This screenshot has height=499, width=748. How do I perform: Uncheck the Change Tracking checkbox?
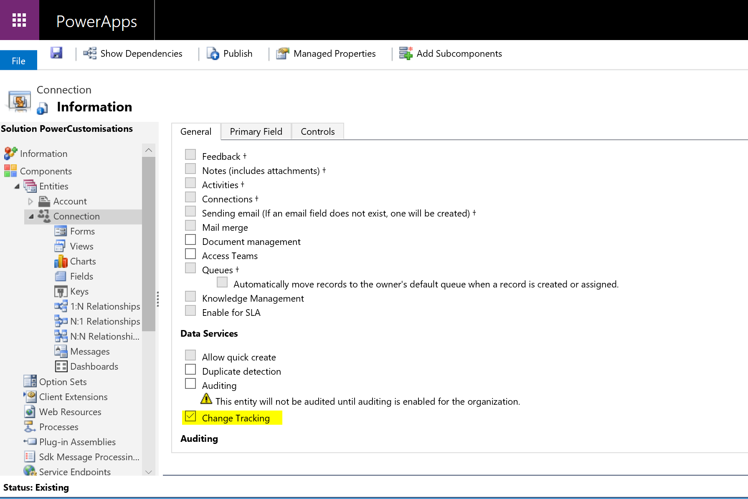tap(190, 417)
